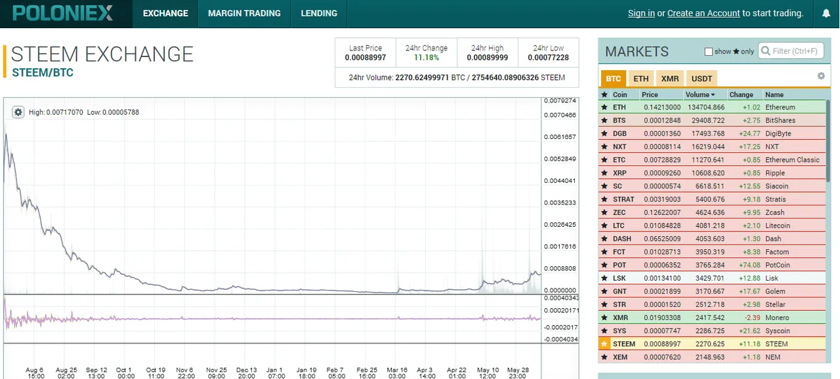Open the Zcash market row
The width and height of the screenshot is (840, 379).
712,212
